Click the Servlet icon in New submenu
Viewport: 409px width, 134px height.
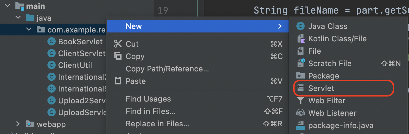tap(301, 88)
